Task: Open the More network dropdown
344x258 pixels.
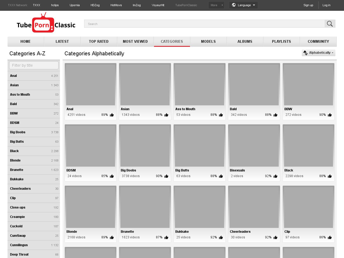Action: pyautogui.click(x=216, y=5)
